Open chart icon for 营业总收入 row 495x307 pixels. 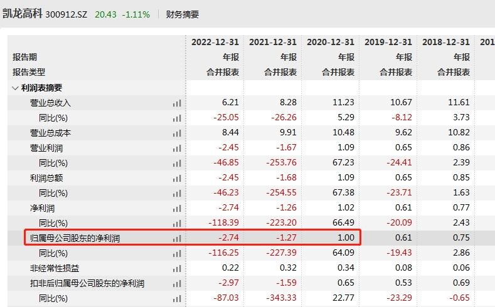177,103
